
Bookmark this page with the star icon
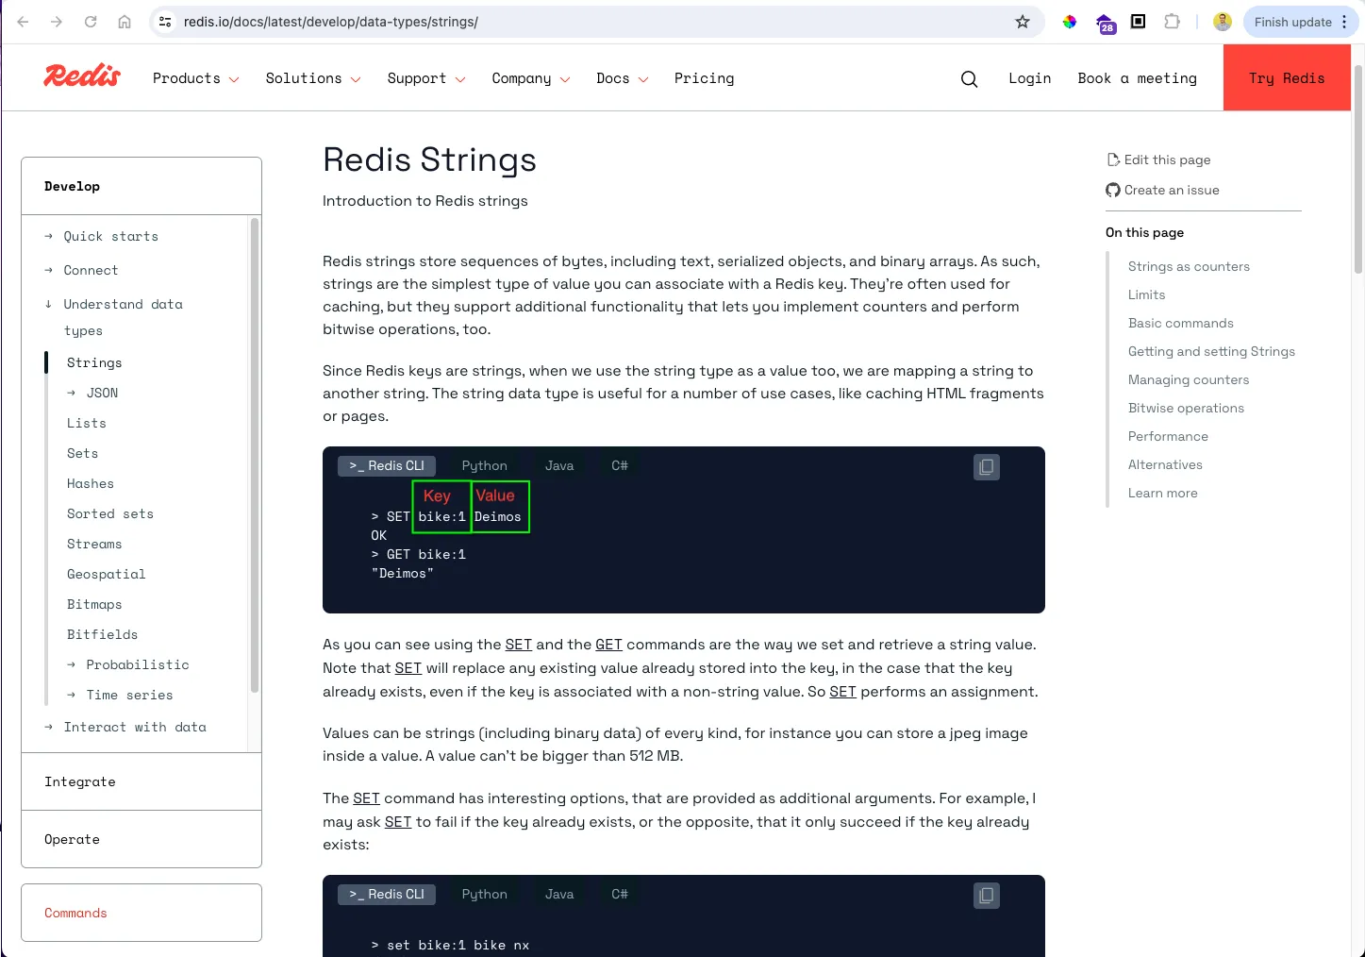coord(1023,22)
